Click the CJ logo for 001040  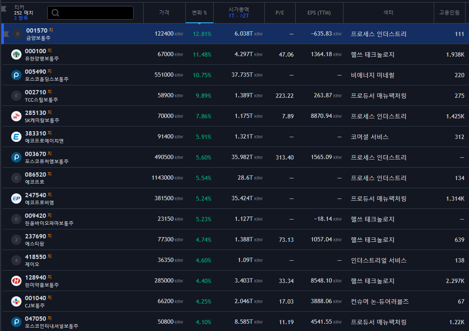[x=16, y=301]
